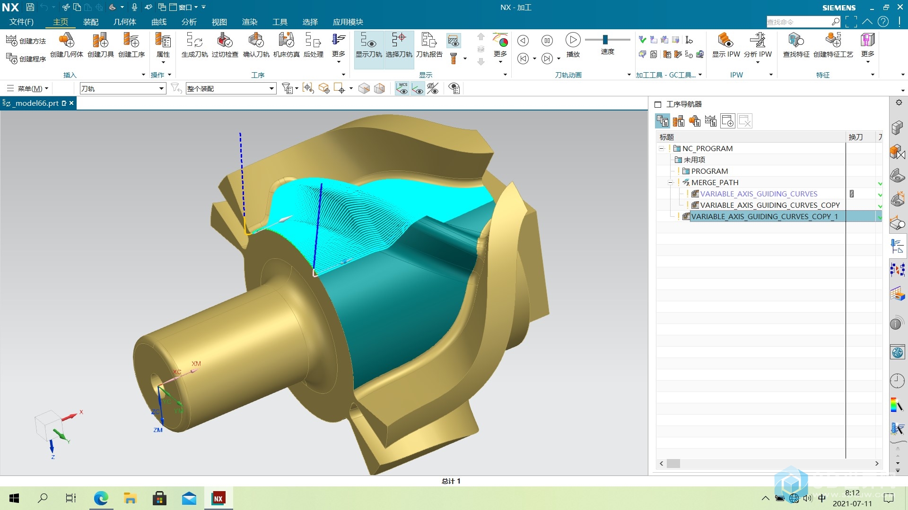Run 过切检查 (Gouge Check) tool

pos(225,45)
